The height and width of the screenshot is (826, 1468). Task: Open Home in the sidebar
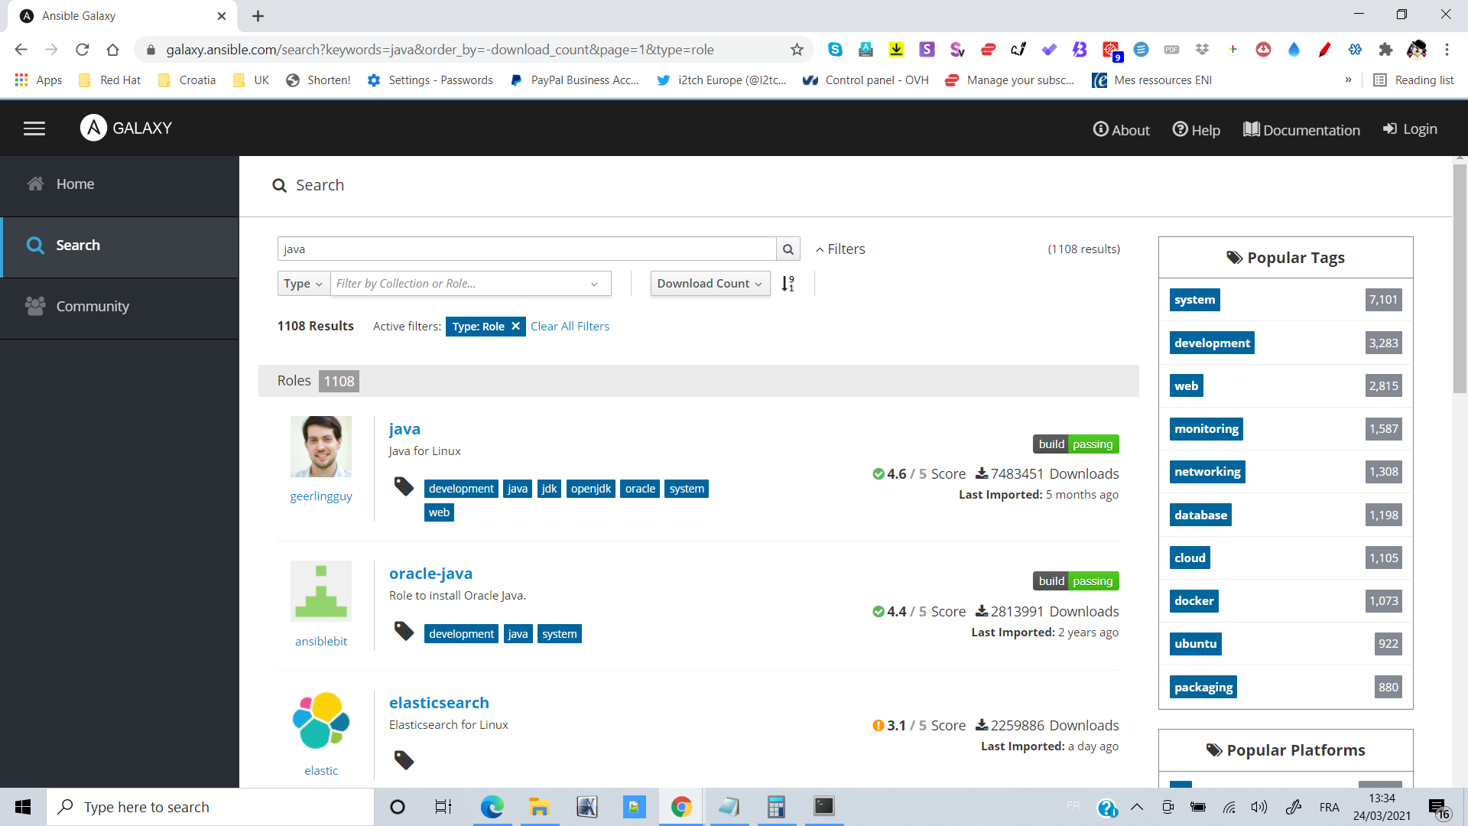point(75,184)
